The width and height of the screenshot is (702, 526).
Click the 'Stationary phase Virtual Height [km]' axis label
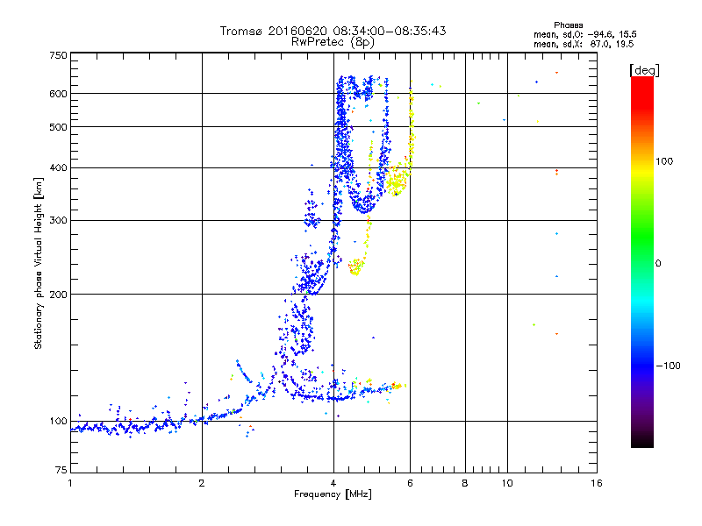point(38,263)
